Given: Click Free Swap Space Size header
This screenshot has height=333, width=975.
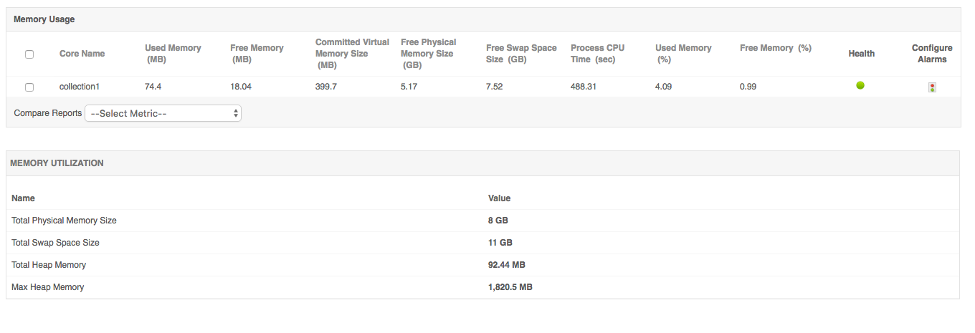Looking at the screenshot, I should pos(521,54).
